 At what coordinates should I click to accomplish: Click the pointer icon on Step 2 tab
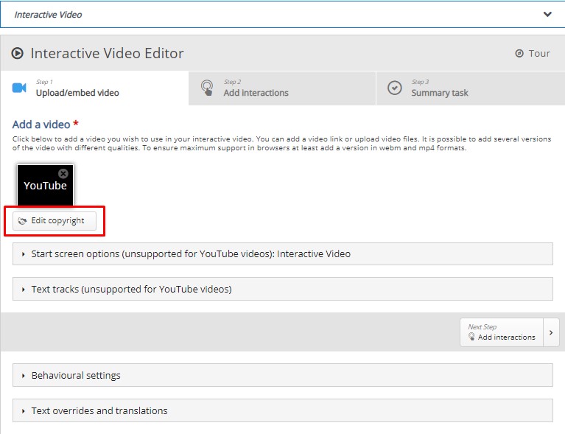pos(208,88)
